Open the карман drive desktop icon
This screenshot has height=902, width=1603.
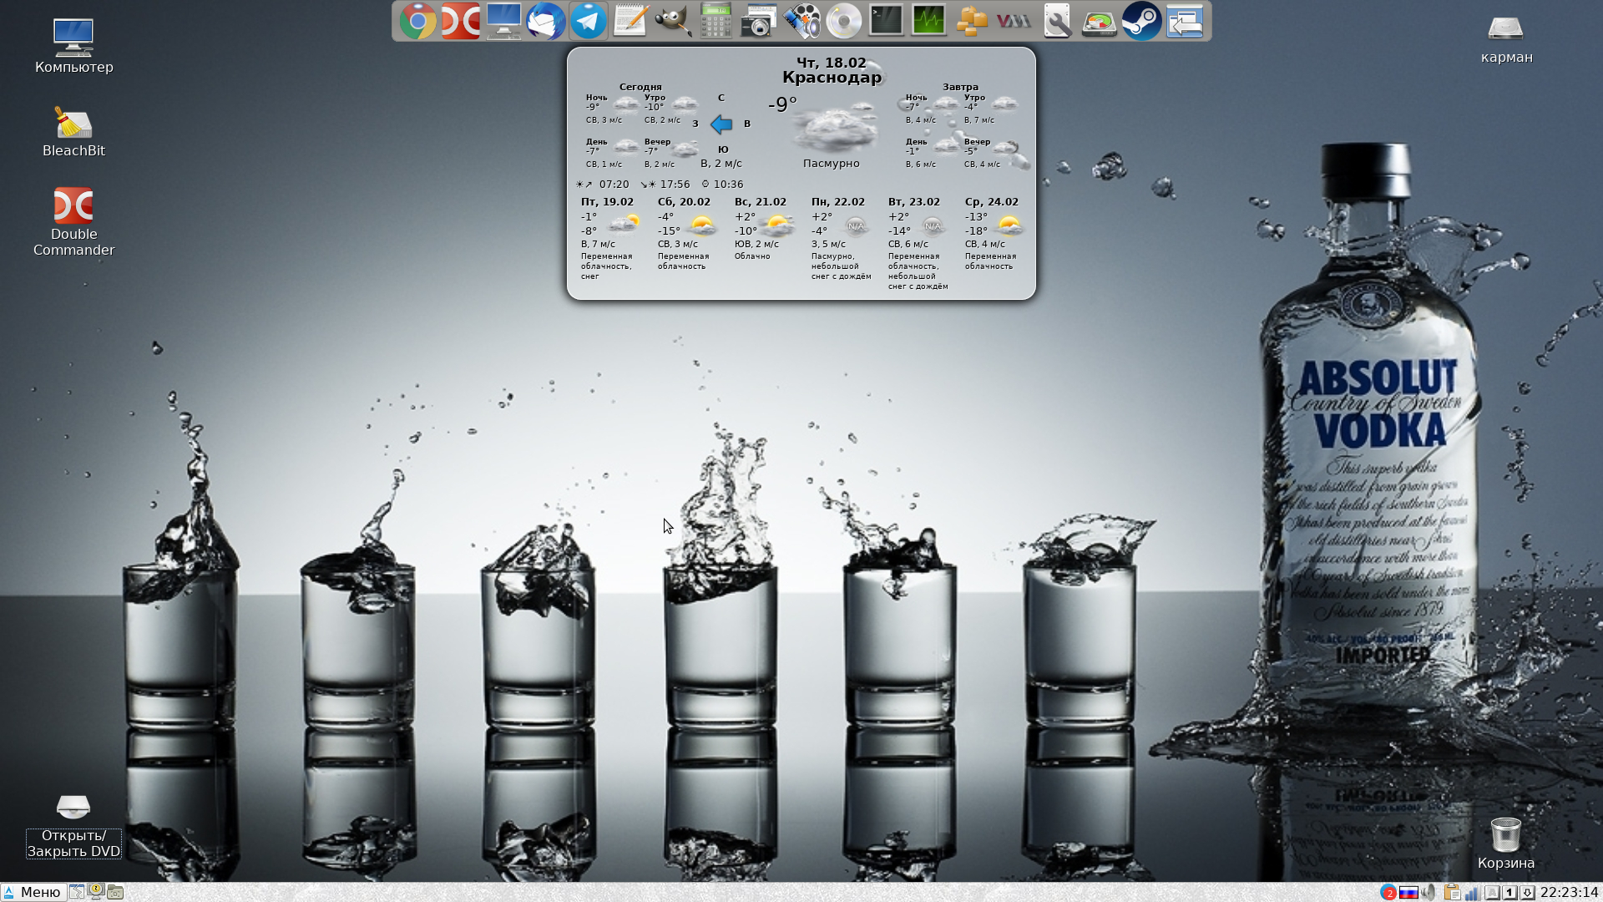pyautogui.click(x=1506, y=40)
